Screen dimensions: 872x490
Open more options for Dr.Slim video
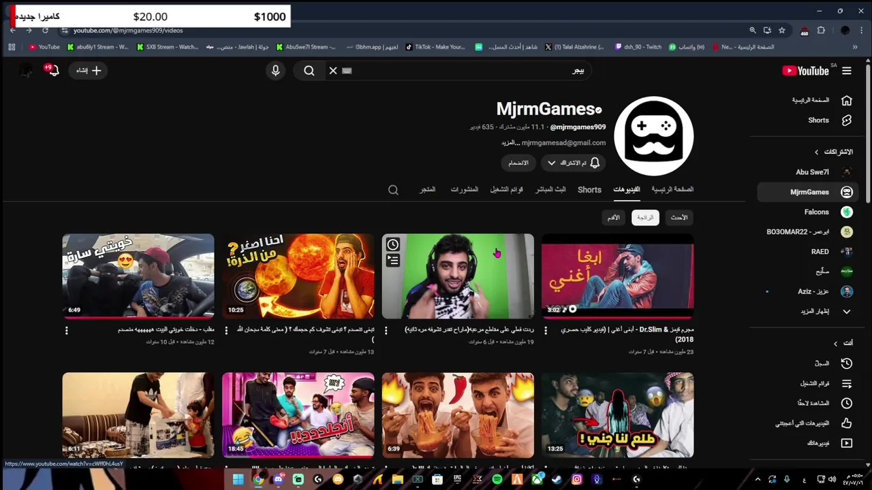[546, 330]
